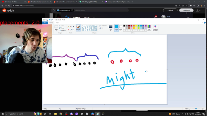Open the shape Outline dropdown
This screenshot has width=207, height=116.
pyautogui.click(x=103, y=26)
